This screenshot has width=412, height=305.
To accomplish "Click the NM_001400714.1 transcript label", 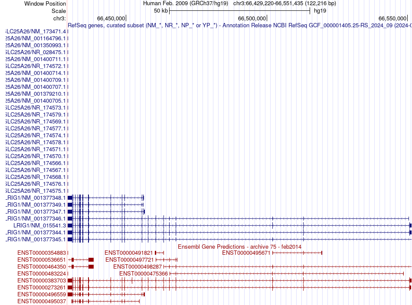I will [36, 73].
